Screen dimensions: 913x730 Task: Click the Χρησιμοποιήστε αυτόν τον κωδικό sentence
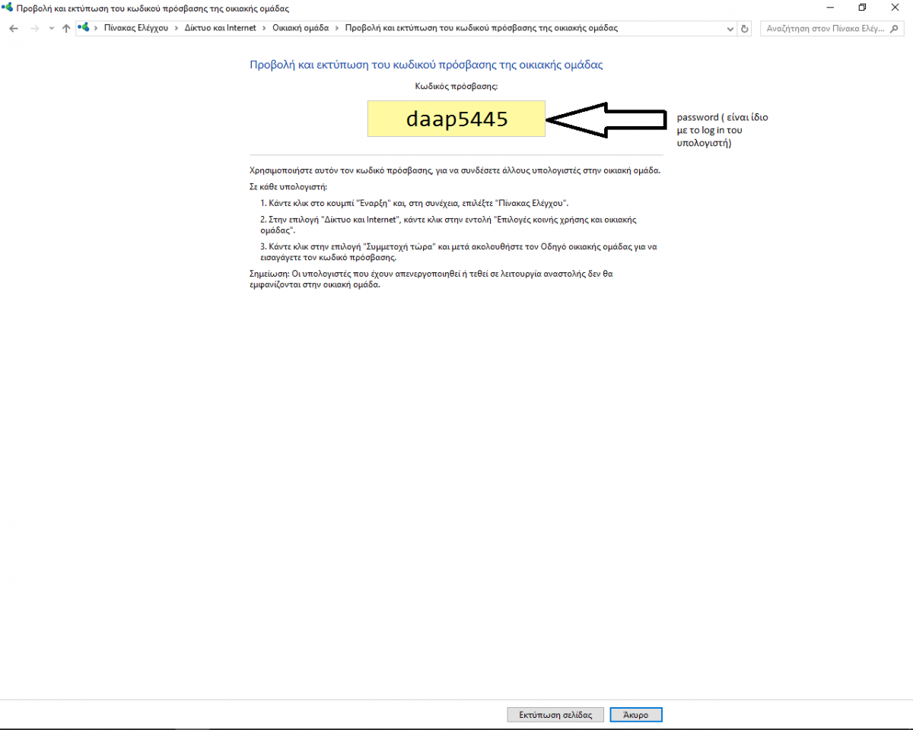click(x=455, y=170)
